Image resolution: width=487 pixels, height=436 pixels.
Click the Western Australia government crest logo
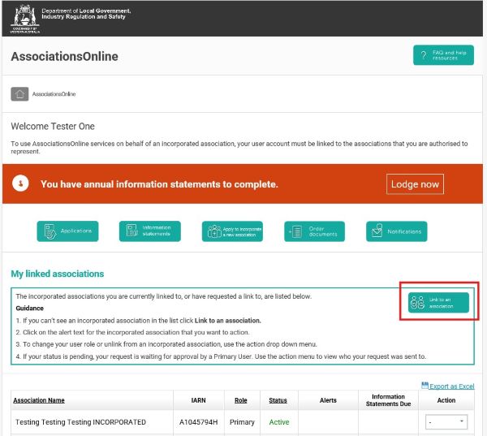(25, 19)
